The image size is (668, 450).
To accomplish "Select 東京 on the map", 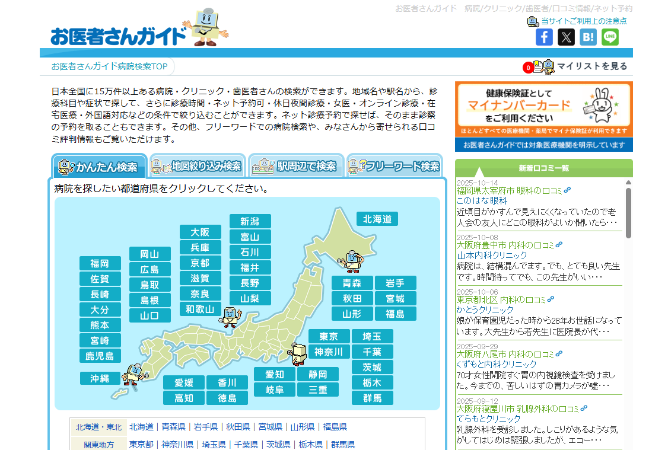I will 329,336.
